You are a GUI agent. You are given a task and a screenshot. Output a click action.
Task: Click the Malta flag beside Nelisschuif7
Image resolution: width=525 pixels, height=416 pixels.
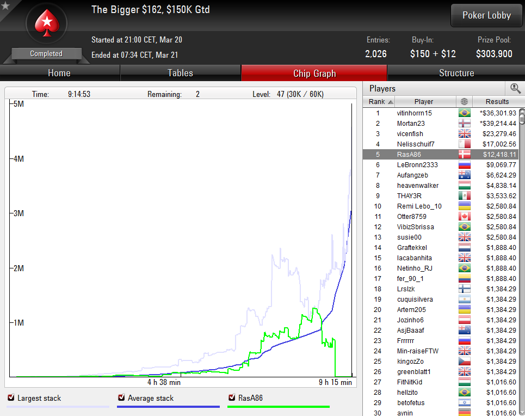pos(465,144)
